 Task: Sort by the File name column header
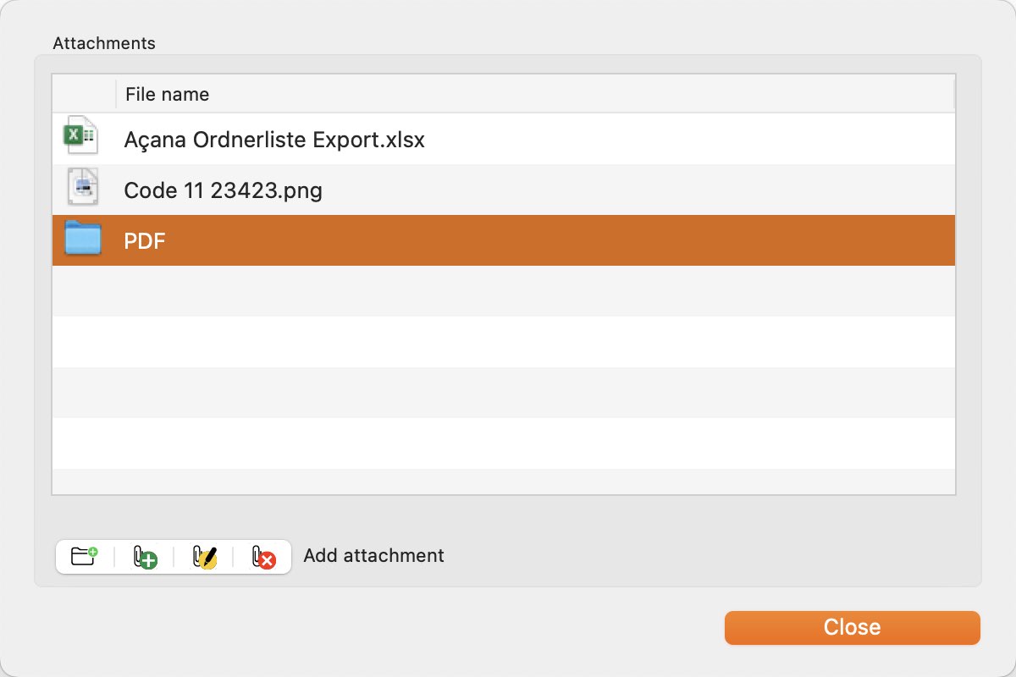coord(534,94)
